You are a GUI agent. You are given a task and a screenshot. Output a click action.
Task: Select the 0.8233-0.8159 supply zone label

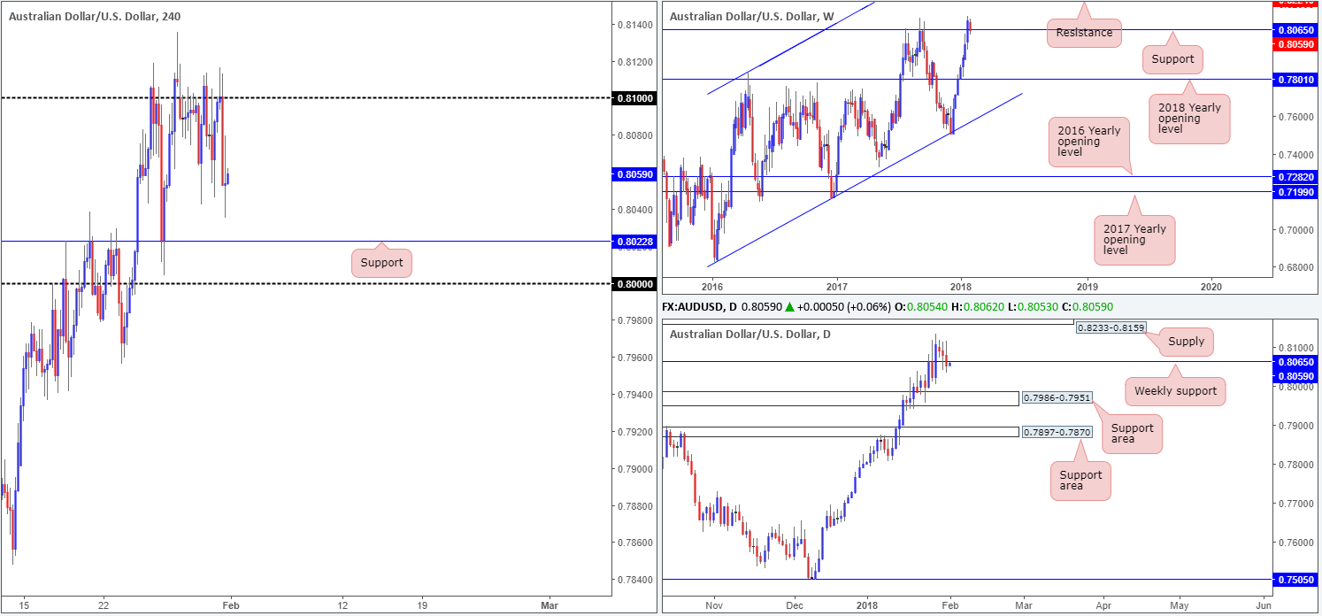click(x=1111, y=327)
